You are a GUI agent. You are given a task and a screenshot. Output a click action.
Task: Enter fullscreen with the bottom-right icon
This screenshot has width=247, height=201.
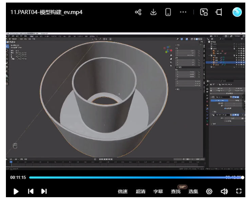(x=239, y=191)
